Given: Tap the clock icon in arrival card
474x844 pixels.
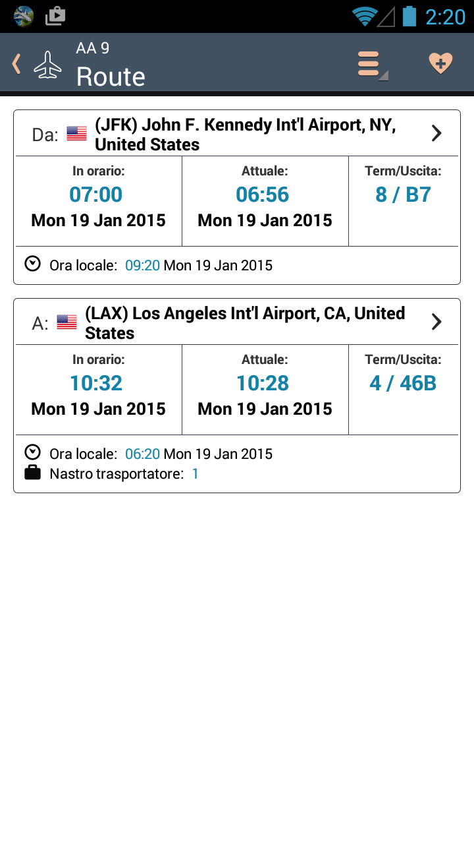Looking at the screenshot, I should coord(32,452).
